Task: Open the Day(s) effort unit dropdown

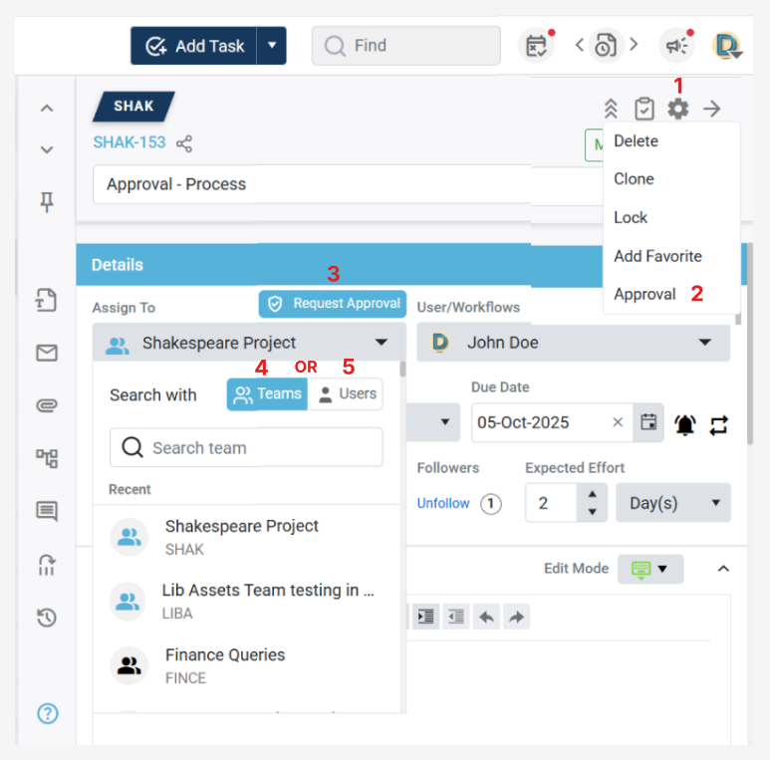Action: point(673,503)
